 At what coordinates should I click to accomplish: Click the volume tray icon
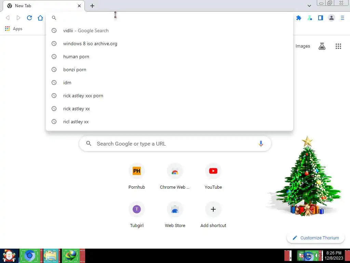point(317,255)
